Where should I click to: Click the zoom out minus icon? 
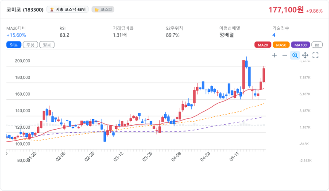point(285,56)
